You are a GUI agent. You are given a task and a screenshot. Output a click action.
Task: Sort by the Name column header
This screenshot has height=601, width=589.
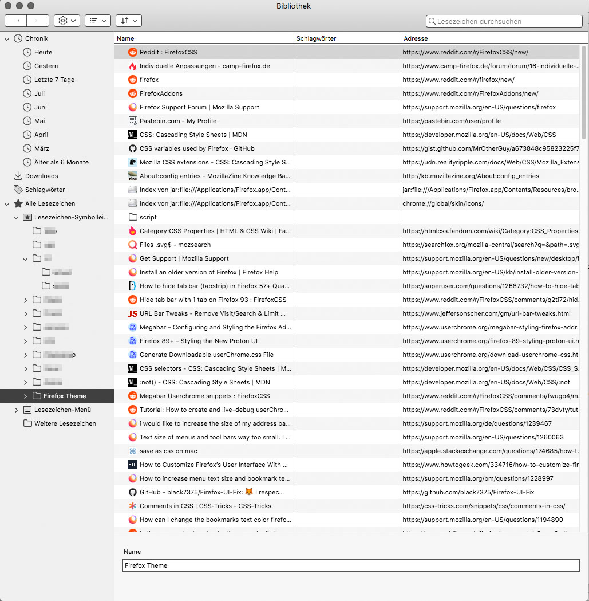pos(204,39)
